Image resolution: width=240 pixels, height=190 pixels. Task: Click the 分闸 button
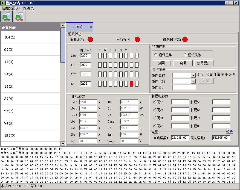(161, 63)
